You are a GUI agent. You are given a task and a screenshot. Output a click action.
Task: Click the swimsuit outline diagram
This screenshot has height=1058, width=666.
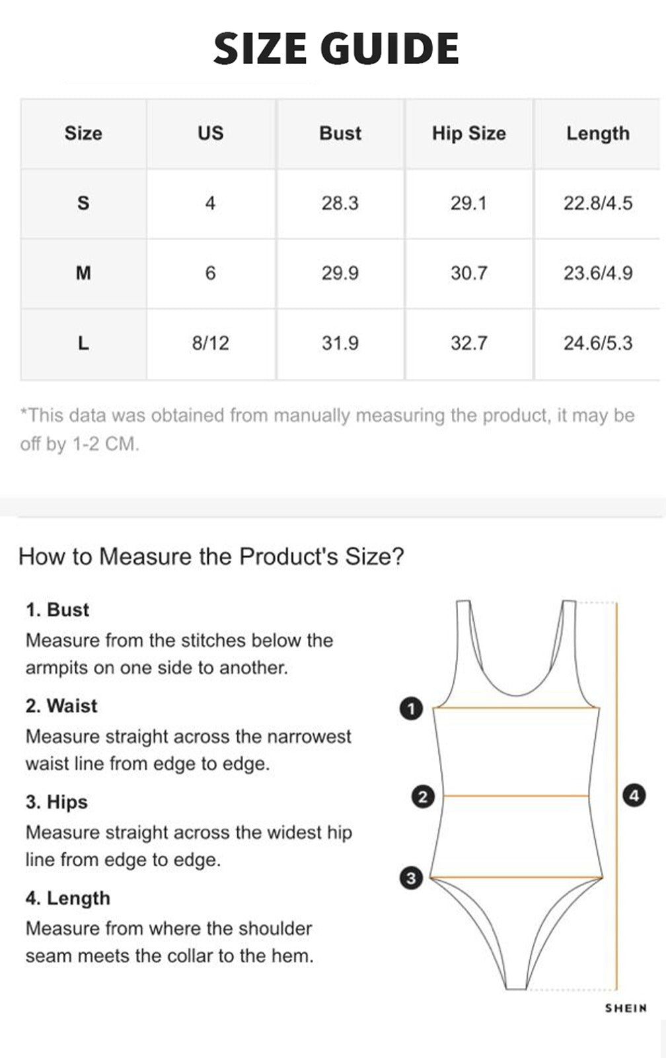(x=516, y=827)
